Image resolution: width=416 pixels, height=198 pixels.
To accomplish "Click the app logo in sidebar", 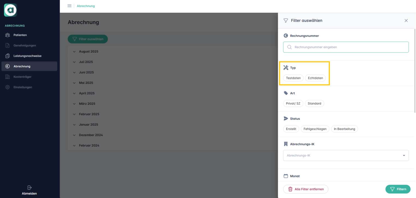I will (11, 10).
